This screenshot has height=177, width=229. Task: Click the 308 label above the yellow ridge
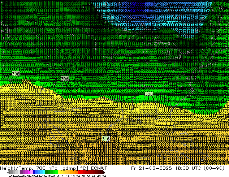pos(65,79)
